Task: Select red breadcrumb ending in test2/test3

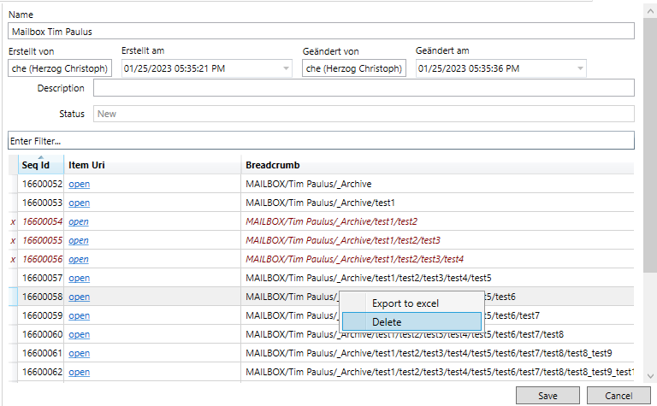Action: 343,240
